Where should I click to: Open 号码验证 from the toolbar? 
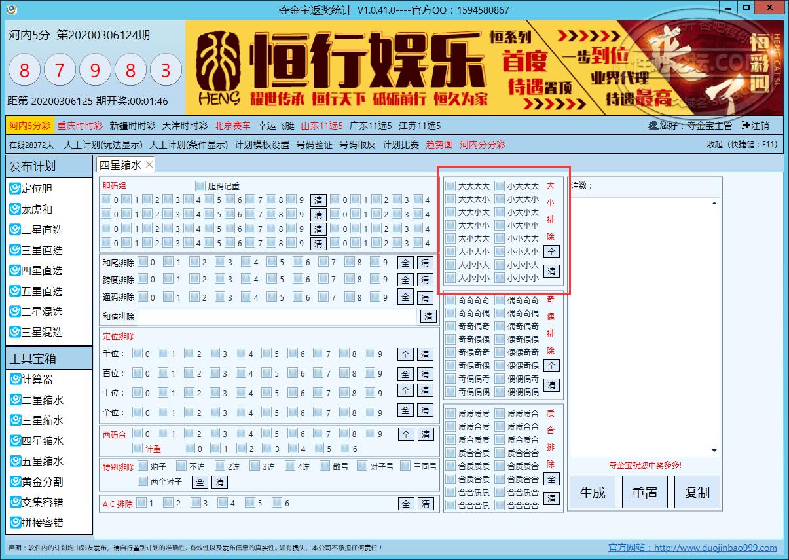coord(314,145)
